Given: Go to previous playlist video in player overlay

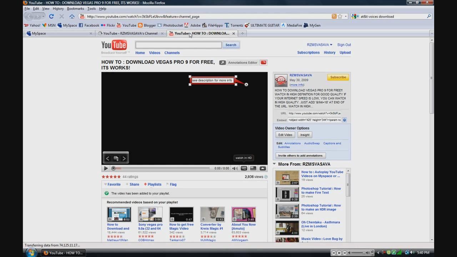Looking at the screenshot, I should tap(107, 158).
